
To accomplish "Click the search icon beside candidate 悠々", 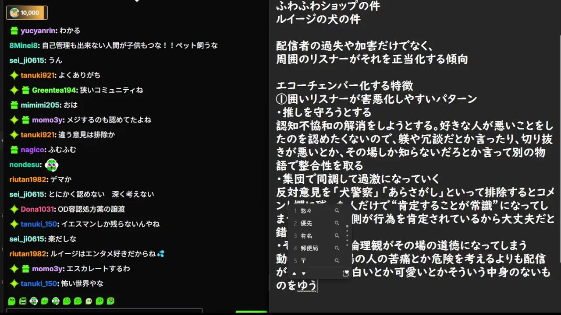I will [337, 211].
